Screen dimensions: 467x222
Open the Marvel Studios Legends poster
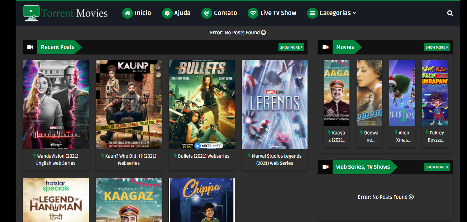pyautogui.click(x=275, y=104)
